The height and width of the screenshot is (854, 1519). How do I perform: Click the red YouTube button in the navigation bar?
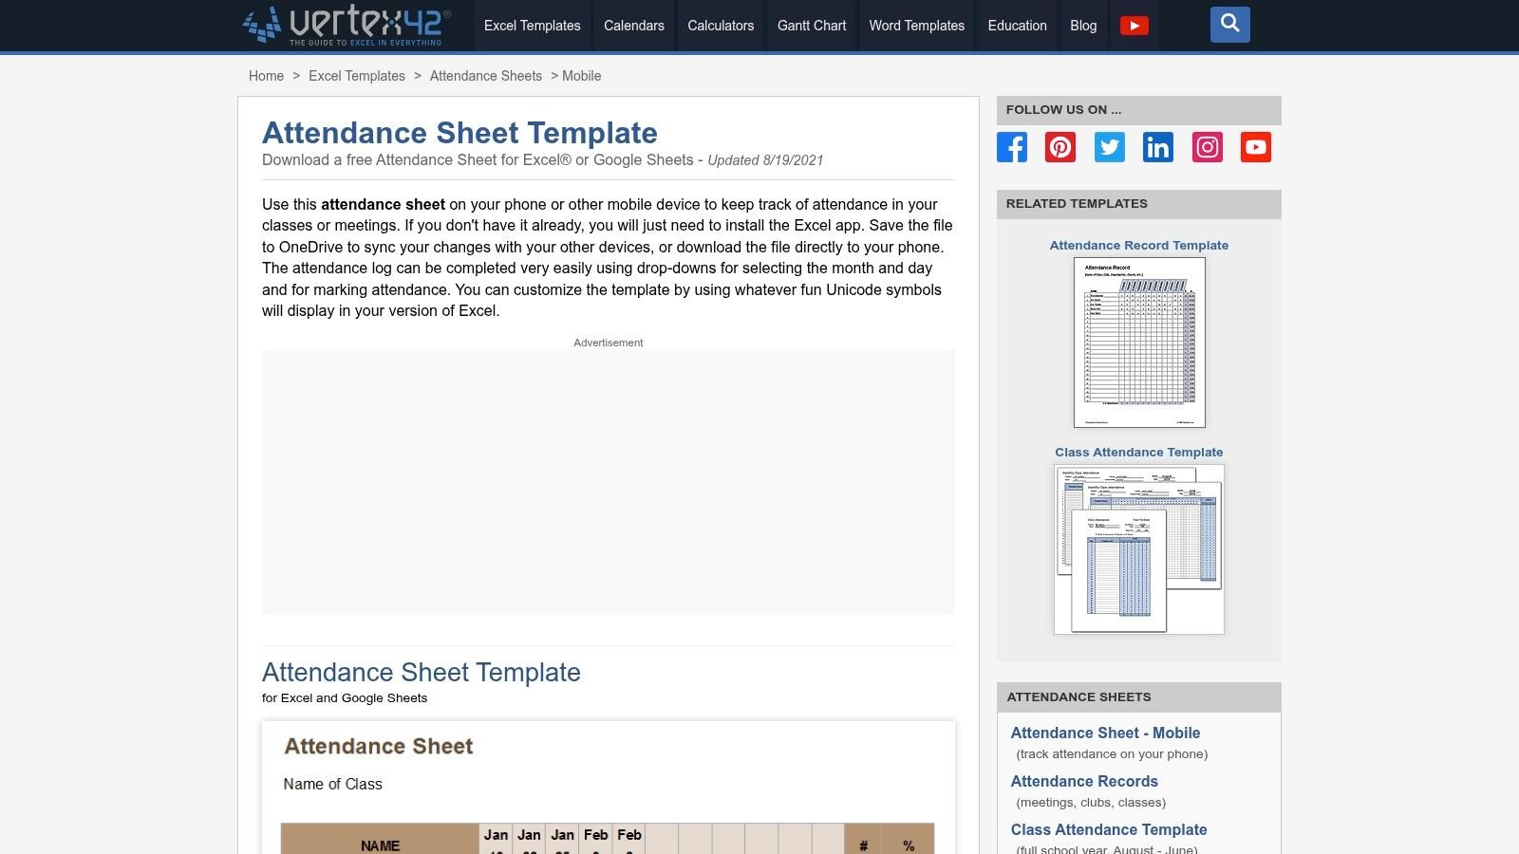[x=1135, y=26]
